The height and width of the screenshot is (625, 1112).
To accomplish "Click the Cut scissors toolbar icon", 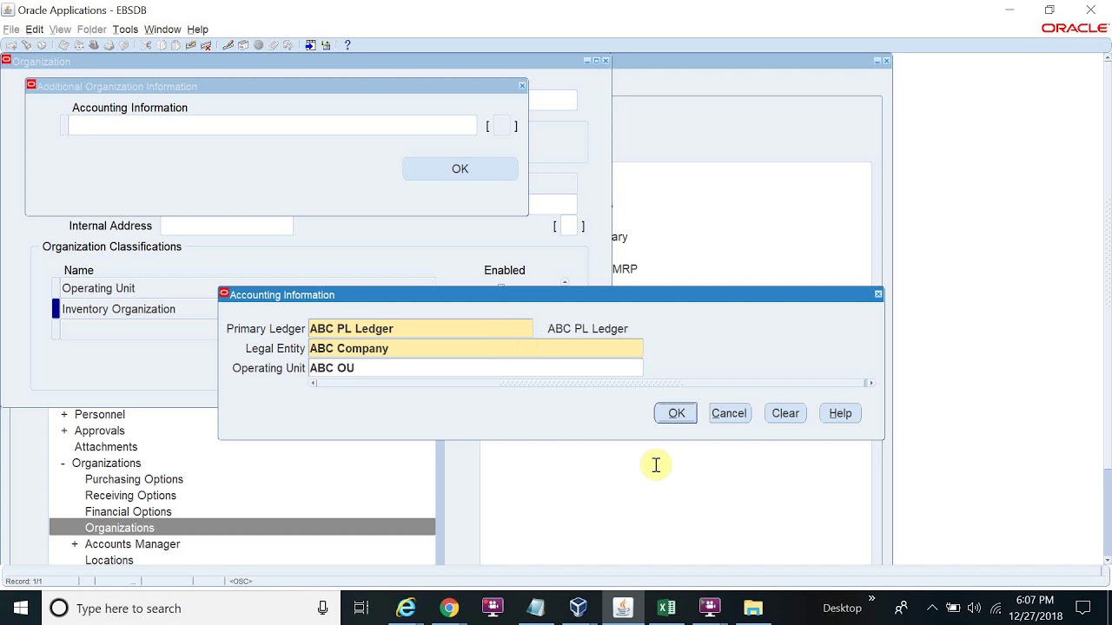I will coord(146,45).
